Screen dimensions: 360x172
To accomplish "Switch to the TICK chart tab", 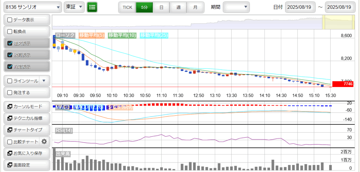I will point(127,7).
